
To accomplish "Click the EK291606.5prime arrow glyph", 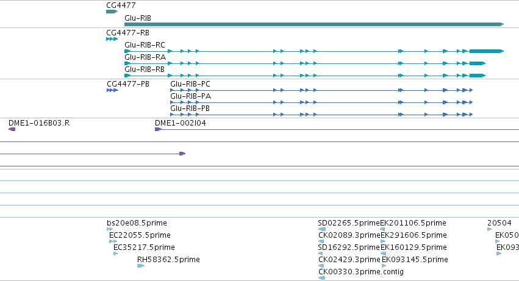I will point(383,241).
